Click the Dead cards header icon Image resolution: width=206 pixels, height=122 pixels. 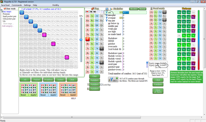(152, 9)
